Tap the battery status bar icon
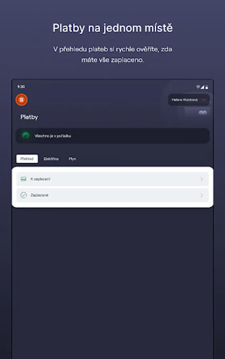 [x=207, y=87]
